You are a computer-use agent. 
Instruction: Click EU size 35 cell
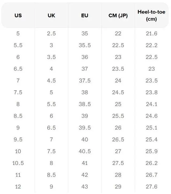click(85, 34)
